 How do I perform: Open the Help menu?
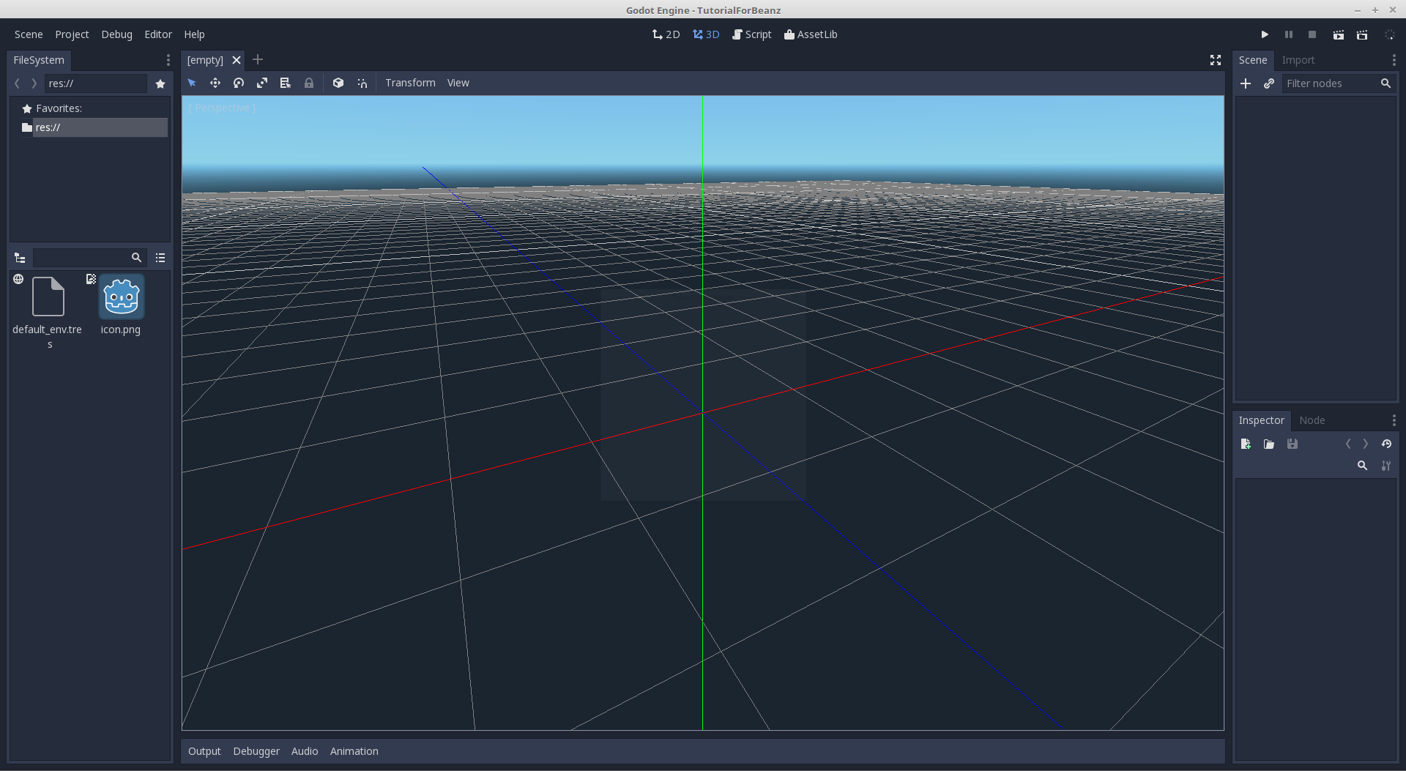194,34
